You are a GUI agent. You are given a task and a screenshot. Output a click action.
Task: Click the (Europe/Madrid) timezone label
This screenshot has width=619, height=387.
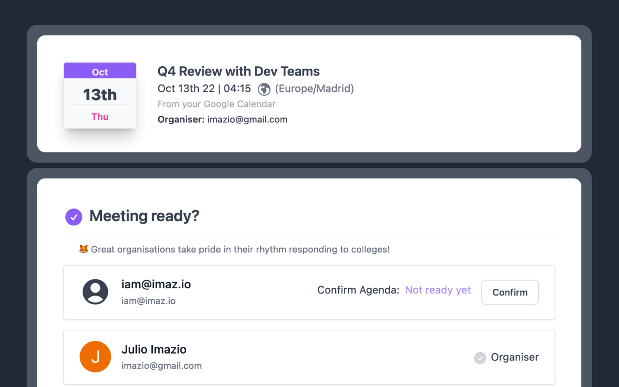pyautogui.click(x=314, y=89)
